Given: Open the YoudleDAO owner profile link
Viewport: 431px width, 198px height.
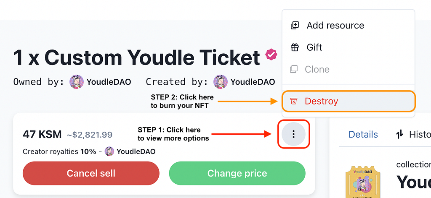Looking at the screenshot, I should 109,82.
